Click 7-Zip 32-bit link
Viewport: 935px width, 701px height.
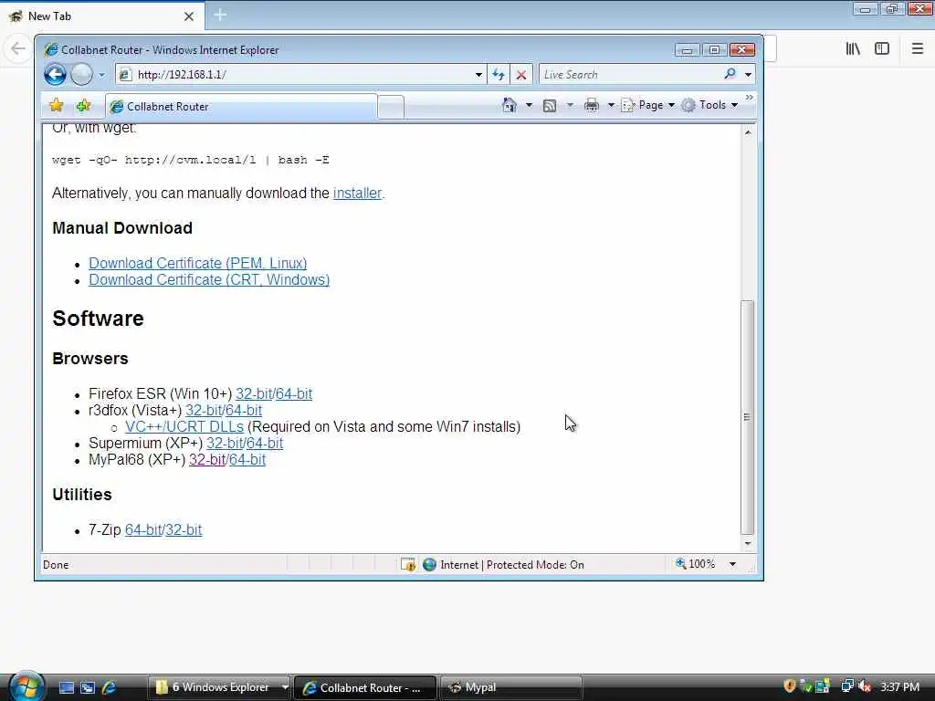[184, 530]
